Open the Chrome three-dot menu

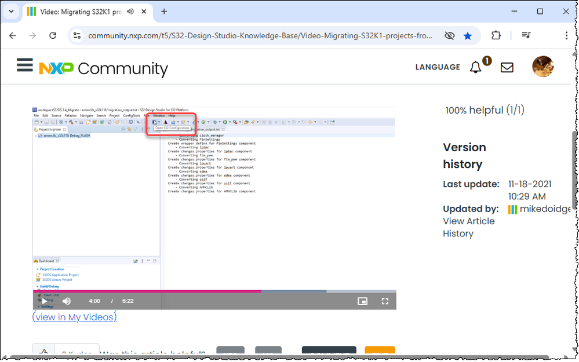point(566,35)
